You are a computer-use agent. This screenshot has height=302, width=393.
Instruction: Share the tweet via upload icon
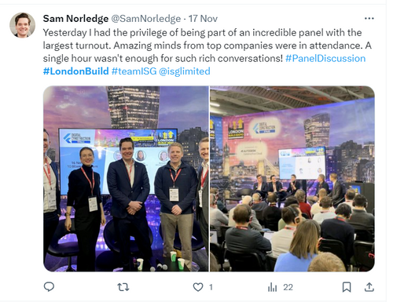[x=369, y=287]
